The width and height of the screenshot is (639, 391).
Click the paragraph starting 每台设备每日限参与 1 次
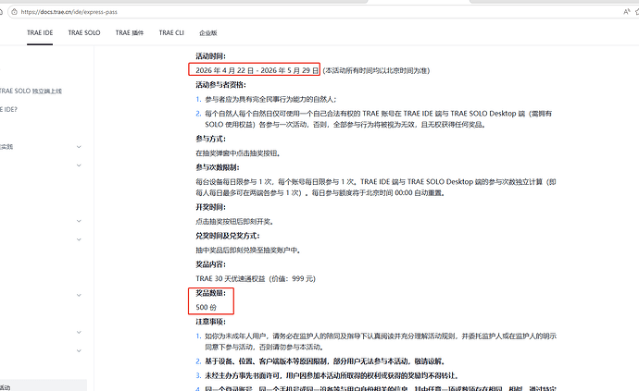tap(376, 187)
